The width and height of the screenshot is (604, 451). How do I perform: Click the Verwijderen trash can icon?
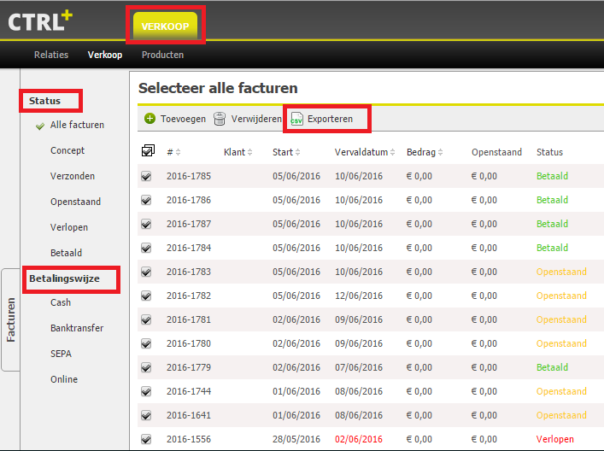coord(220,119)
